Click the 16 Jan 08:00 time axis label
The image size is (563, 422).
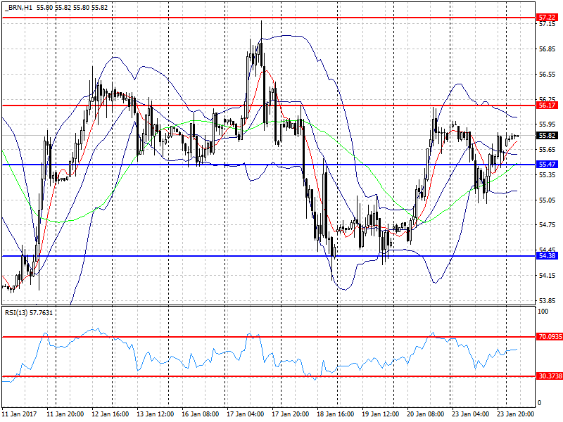coord(200,414)
